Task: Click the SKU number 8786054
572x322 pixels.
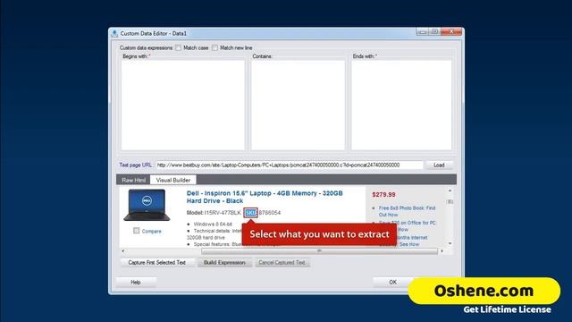Action: pyautogui.click(x=270, y=213)
